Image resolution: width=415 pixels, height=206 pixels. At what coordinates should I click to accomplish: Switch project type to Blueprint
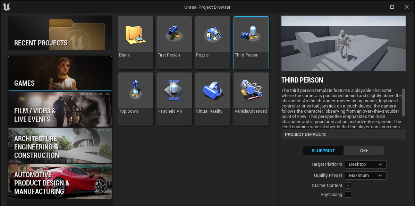(x=323, y=151)
